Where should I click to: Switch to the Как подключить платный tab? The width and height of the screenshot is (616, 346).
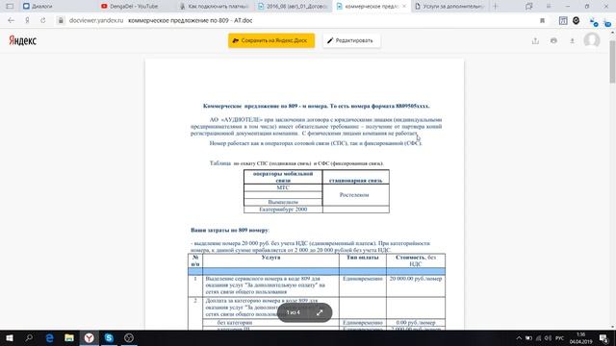214,7
